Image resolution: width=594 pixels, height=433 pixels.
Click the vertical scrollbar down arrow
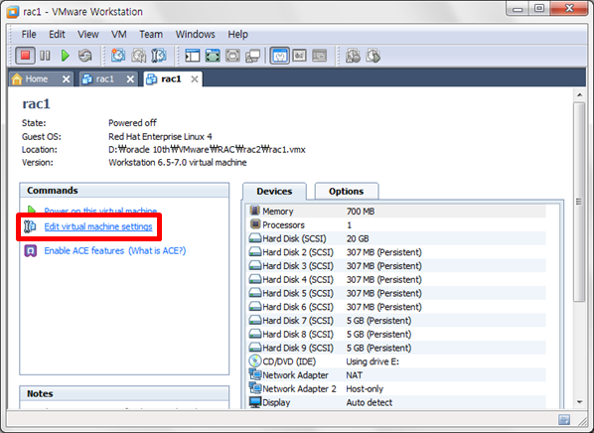click(579, 402)
